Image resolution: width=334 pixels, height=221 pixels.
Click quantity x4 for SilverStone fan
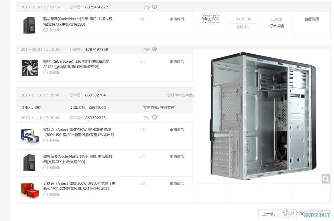pos(143,62)
